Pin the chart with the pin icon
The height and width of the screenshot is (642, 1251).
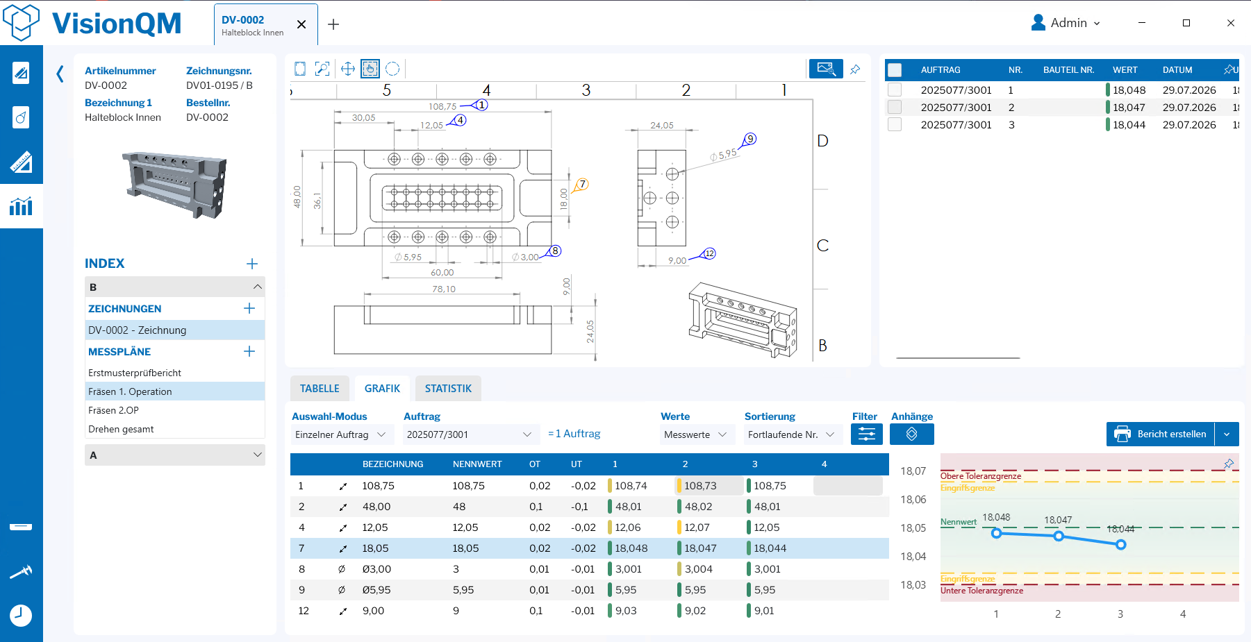(x=1229, y=464)
